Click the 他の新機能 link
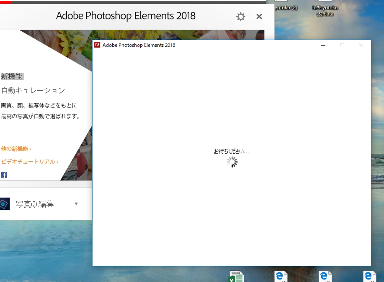The width and height of the screenshot is (384, 282). [x=16, y=149]
